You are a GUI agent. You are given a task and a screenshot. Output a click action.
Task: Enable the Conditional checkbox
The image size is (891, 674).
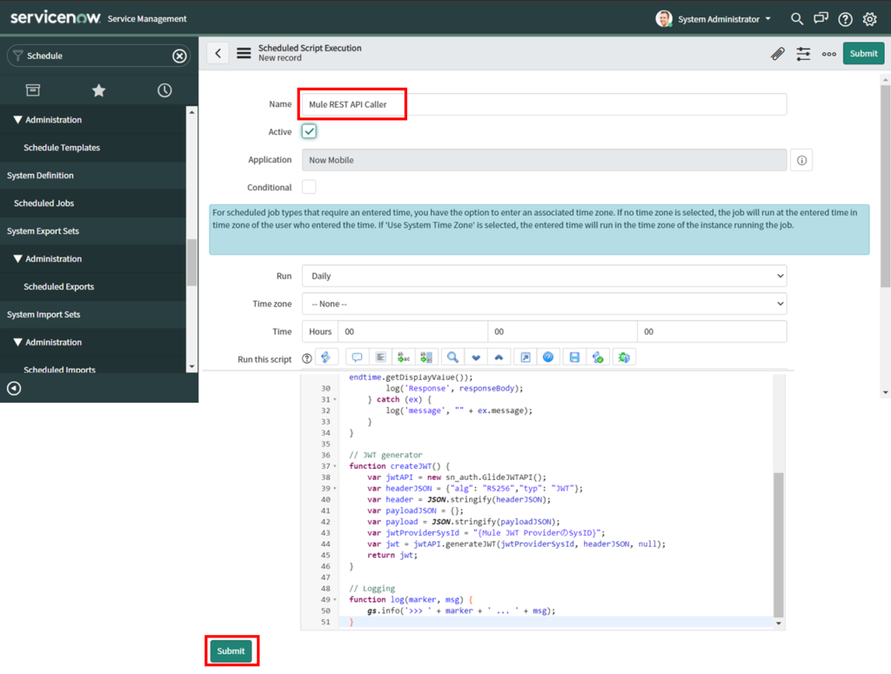click(309, 187)
